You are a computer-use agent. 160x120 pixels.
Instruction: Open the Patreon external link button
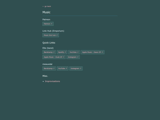pyautogui.click(x=48, y=24)
